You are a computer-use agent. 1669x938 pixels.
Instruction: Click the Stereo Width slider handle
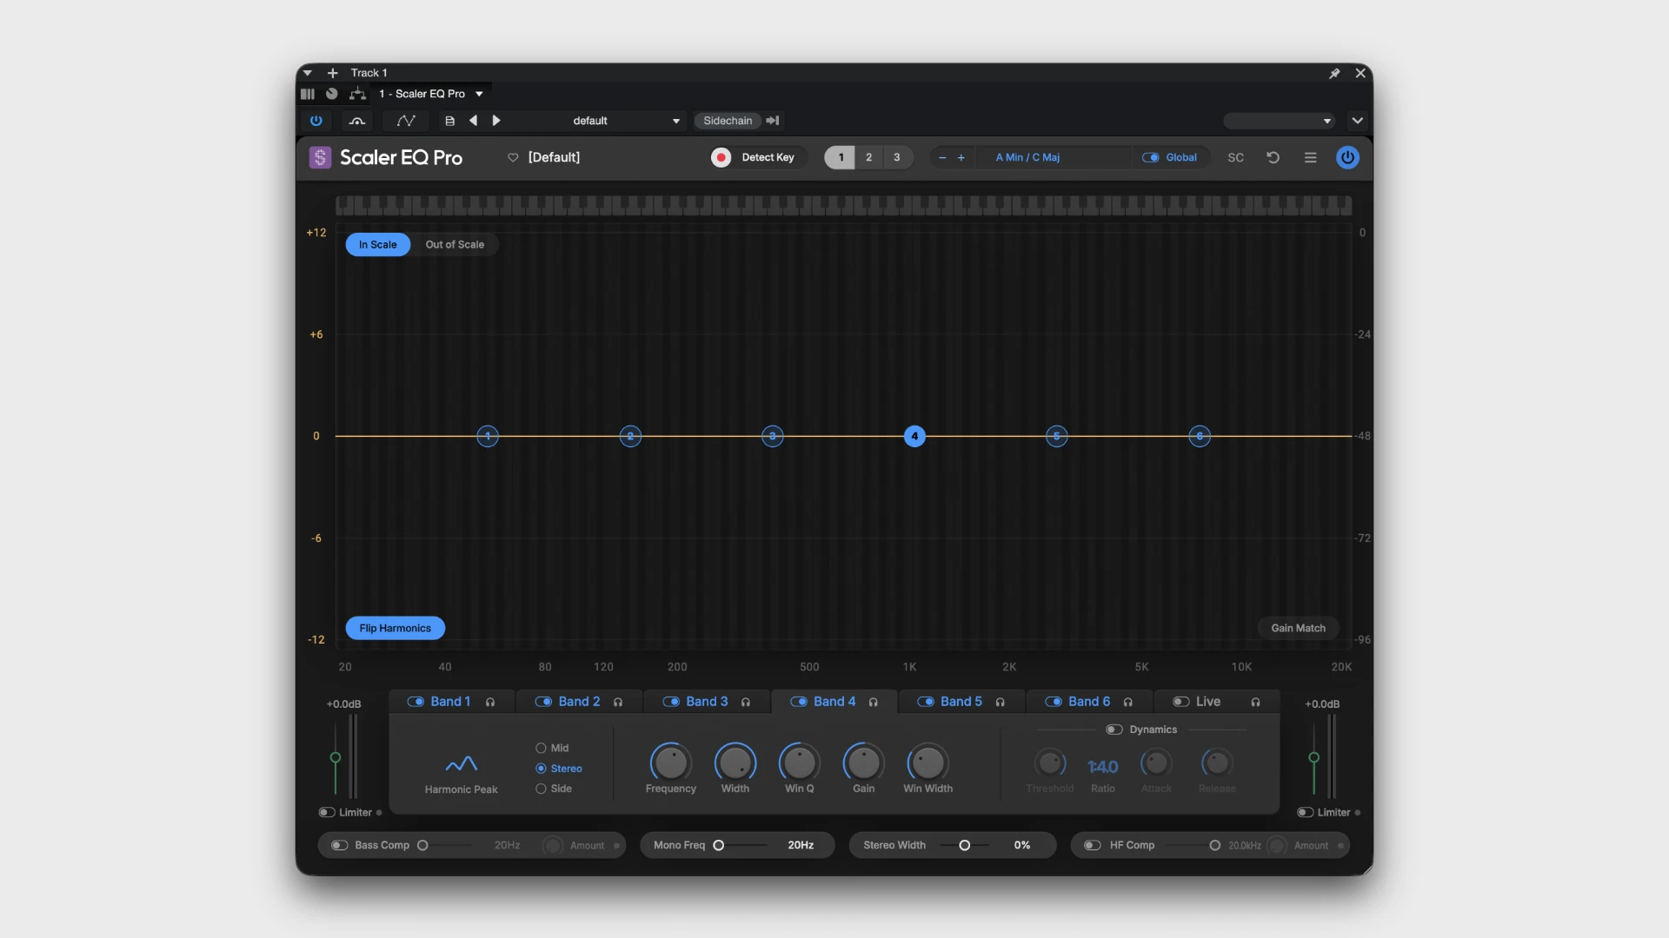click(x=964, y=845)
